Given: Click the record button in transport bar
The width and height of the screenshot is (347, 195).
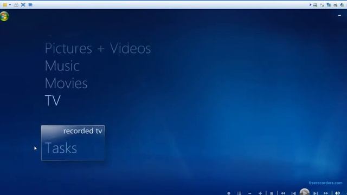Looking at the screenshot, I should click(x=229, y=193).
